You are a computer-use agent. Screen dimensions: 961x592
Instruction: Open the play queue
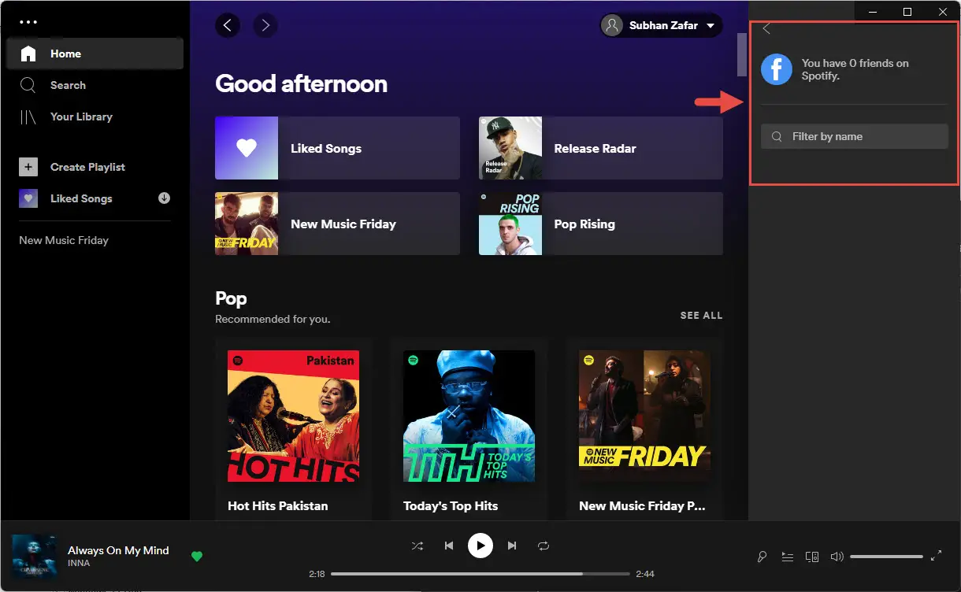(x=787, y=557)
